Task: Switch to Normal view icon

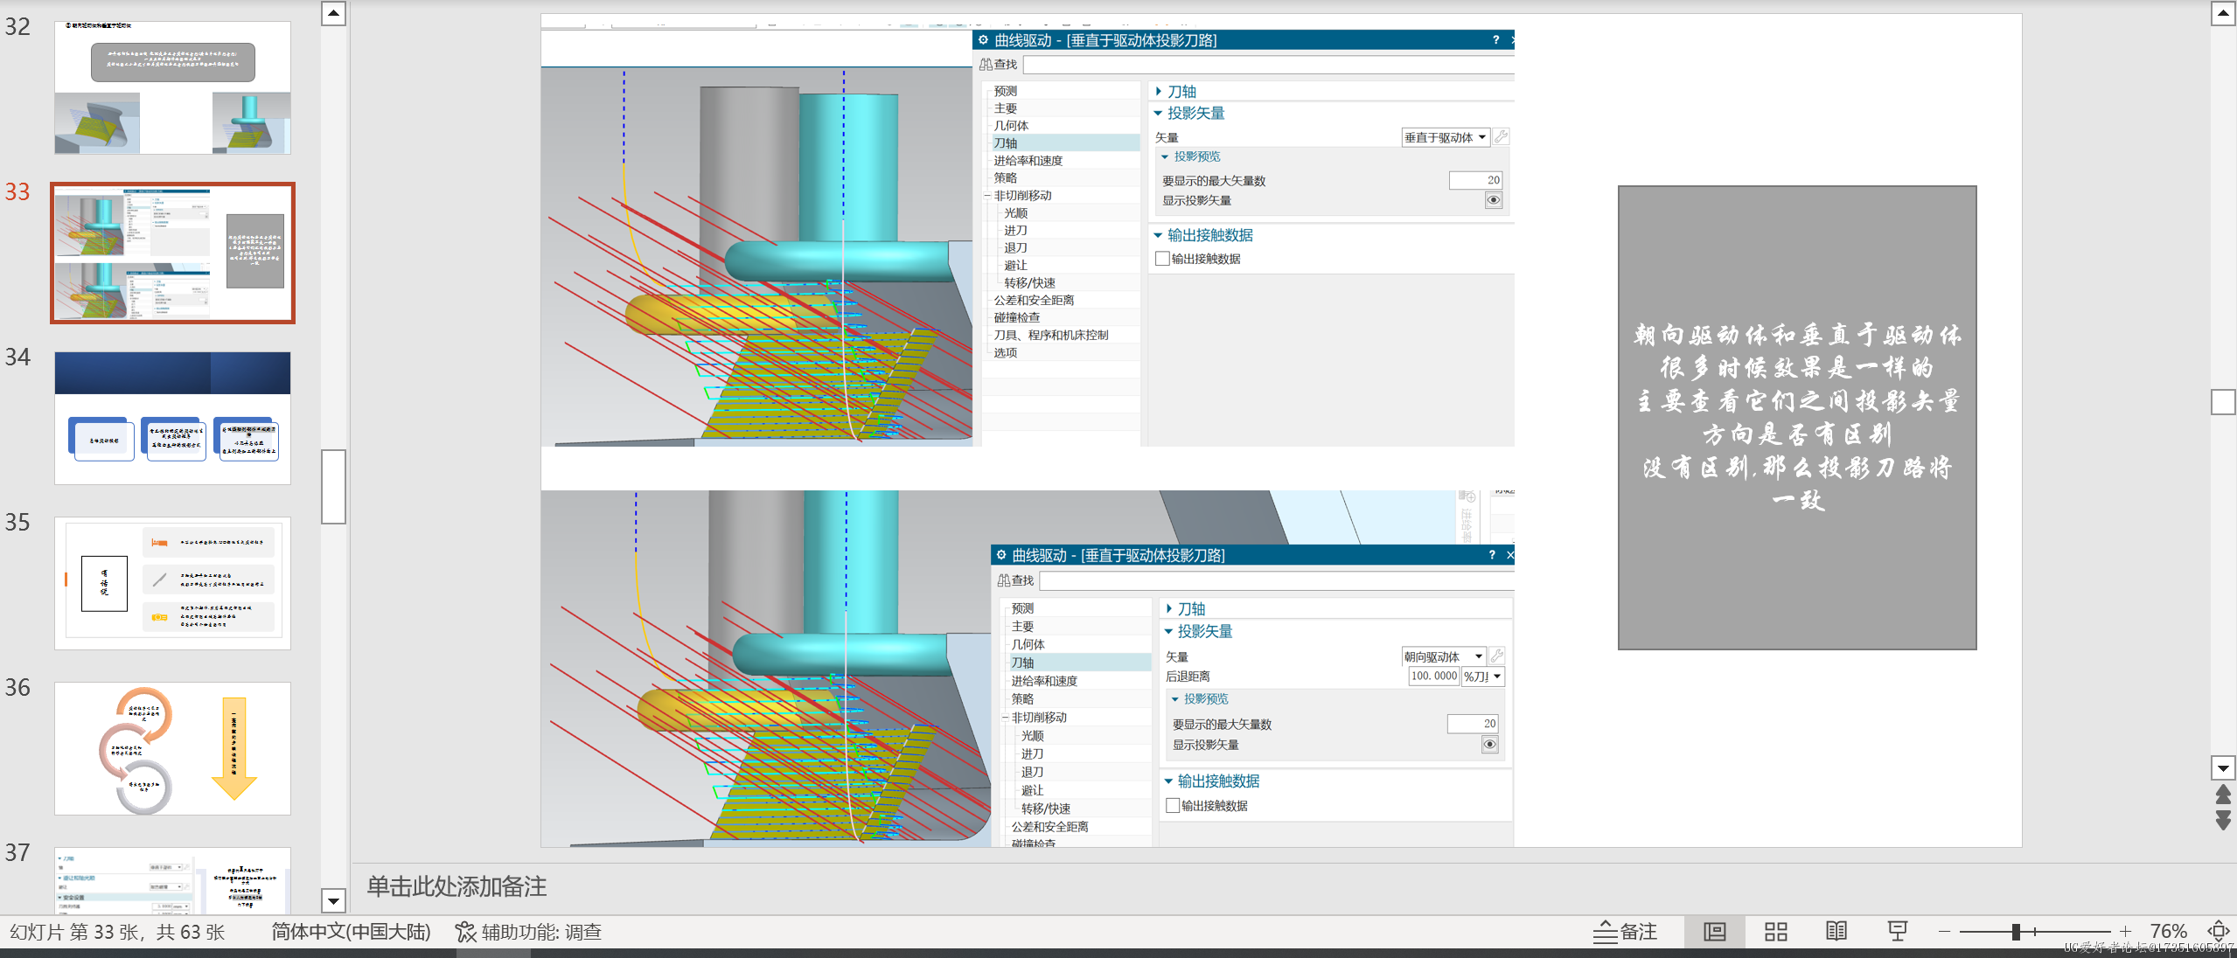Action: tap(1714, 932)
